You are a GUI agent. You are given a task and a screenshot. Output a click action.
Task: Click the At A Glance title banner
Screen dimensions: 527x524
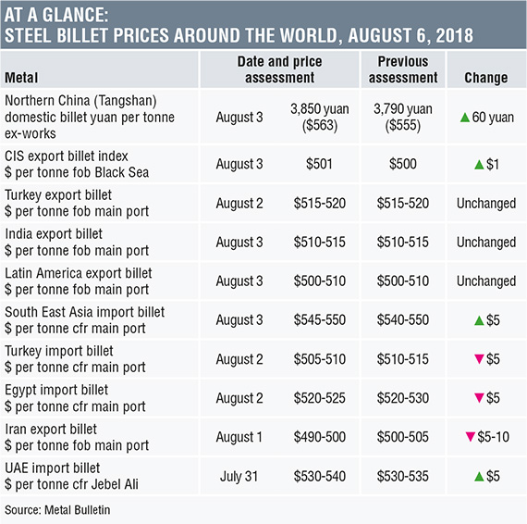[x=263, y=25]
